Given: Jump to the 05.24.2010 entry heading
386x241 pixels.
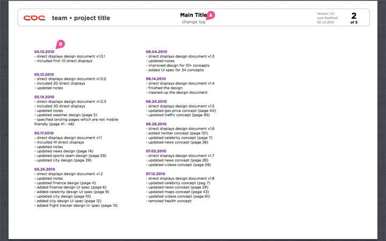Looking at the screenshot, I should pos(43,169).
